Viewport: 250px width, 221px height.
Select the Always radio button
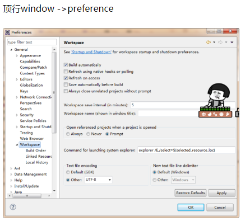[x=68, y=134]
